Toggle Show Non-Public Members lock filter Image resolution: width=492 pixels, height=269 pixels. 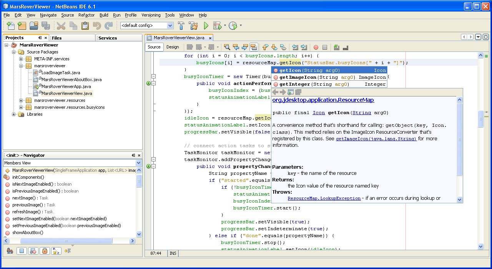point(45,251)
